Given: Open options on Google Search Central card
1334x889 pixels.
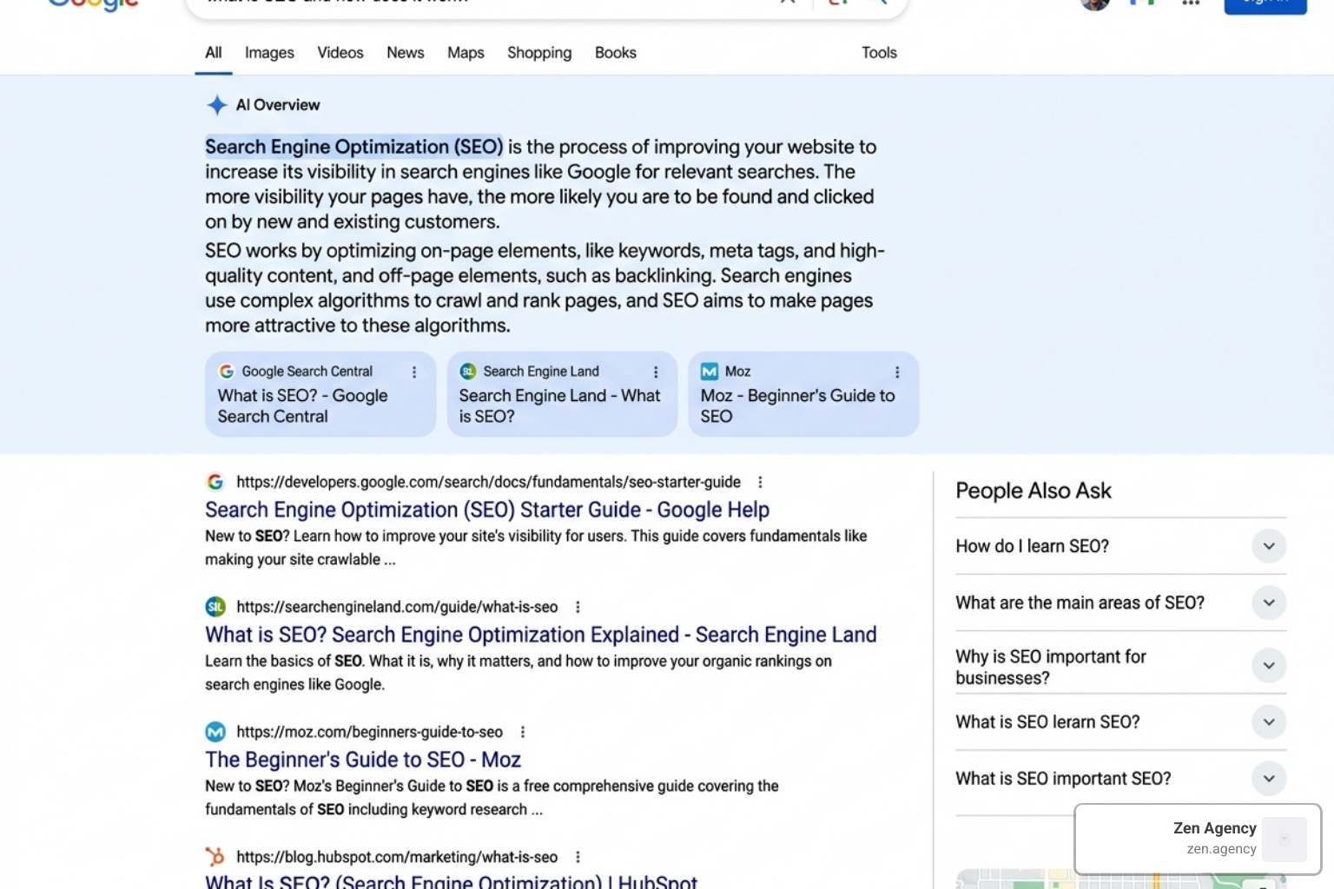Looking at the screenshot, I should click(x=414, y=372).
